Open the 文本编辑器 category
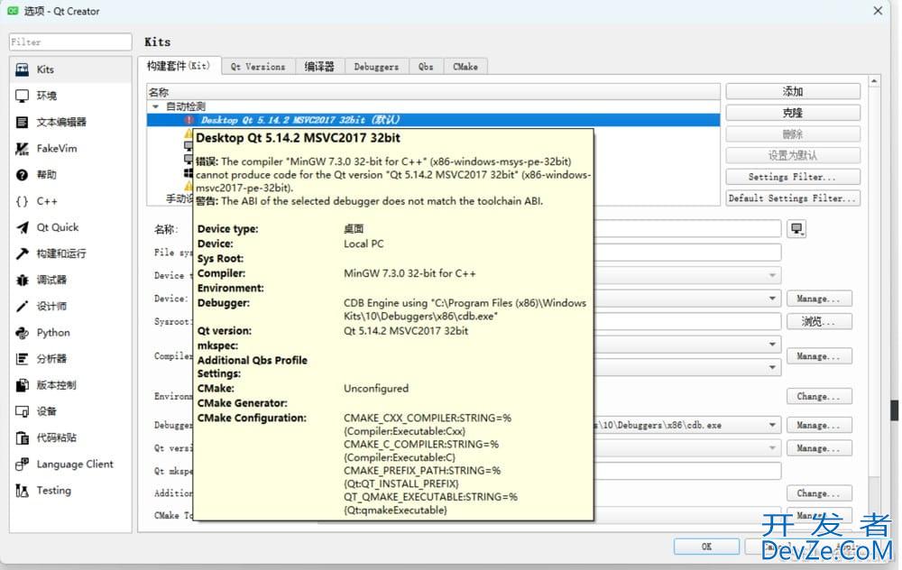This screenshot has height=570, width=902. click(70, 122)
